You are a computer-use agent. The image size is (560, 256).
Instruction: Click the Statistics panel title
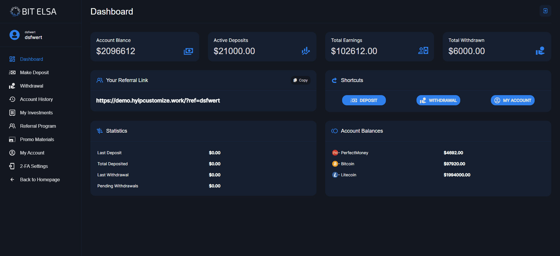click(x=117, y=131)
